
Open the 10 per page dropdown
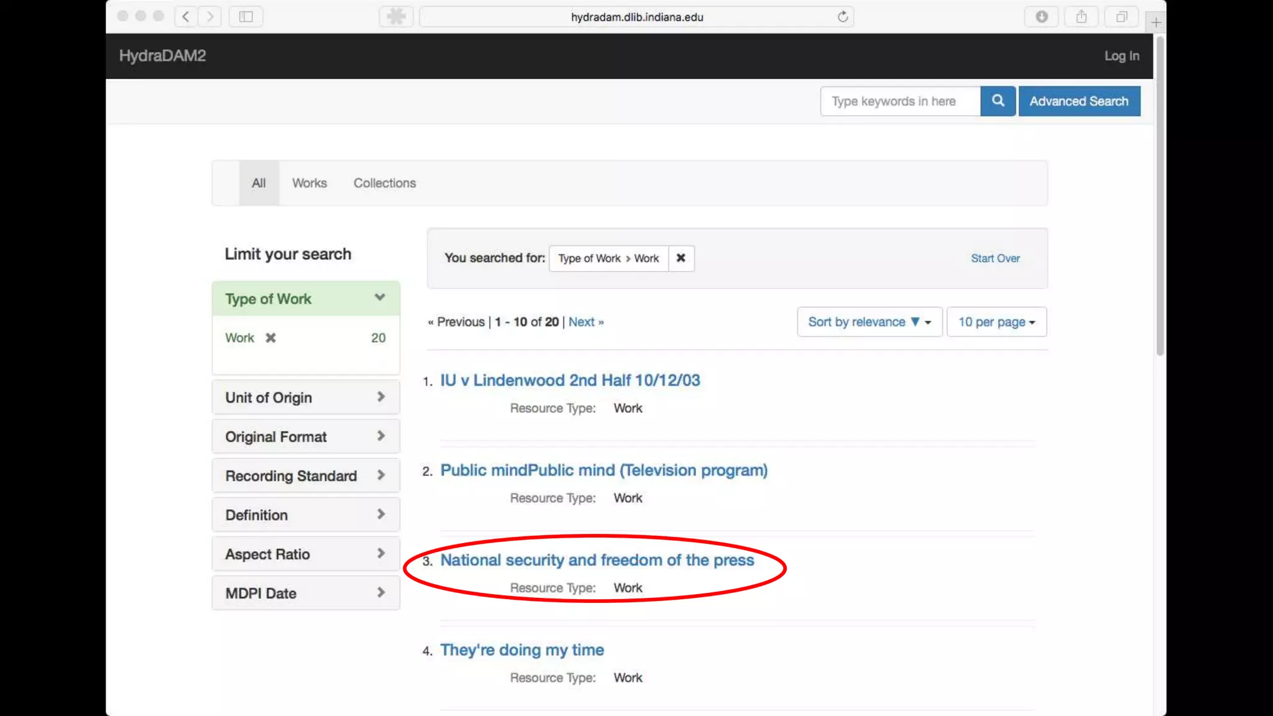click(x=996, y=322)
